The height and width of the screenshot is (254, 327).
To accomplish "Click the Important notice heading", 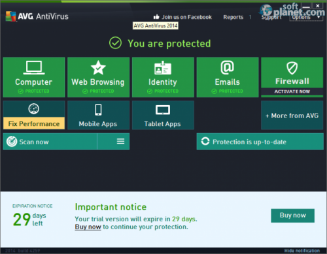I will point(111,207).
